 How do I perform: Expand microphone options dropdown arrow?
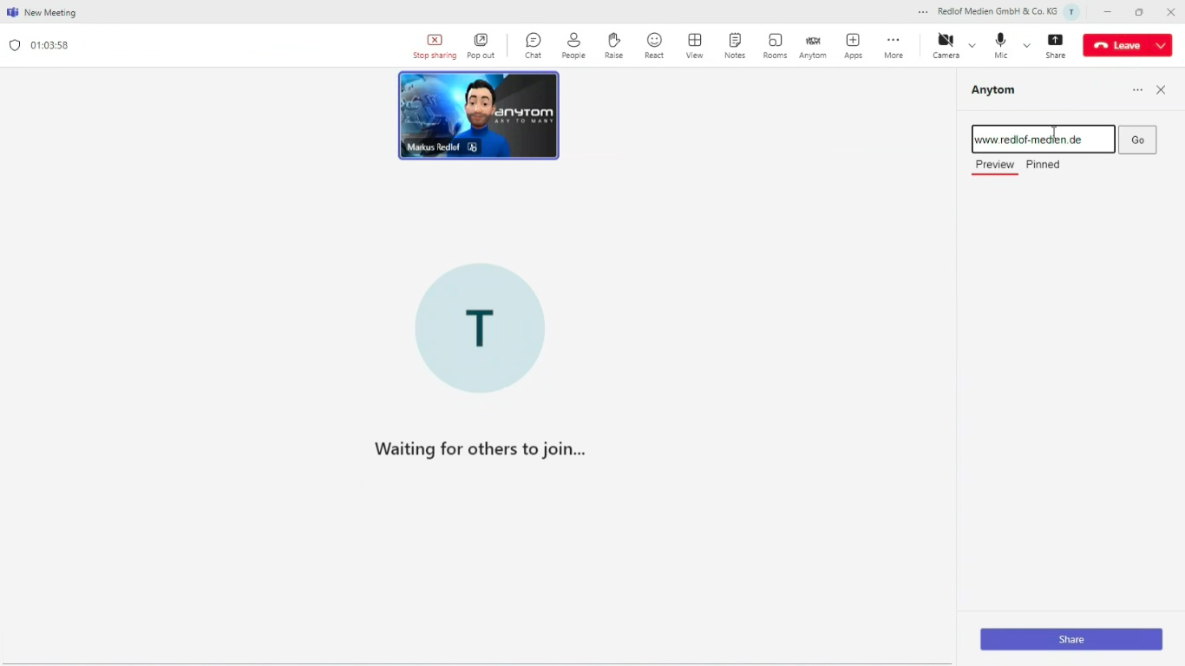pyautogui.click(x=1026, y=45)
